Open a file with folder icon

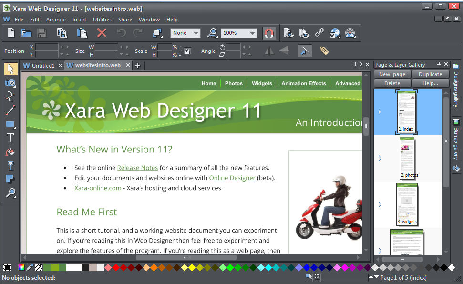click(x=26, y=33)
